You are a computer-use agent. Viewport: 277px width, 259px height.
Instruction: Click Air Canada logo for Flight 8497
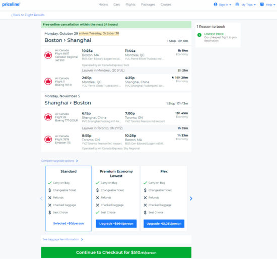48,55
